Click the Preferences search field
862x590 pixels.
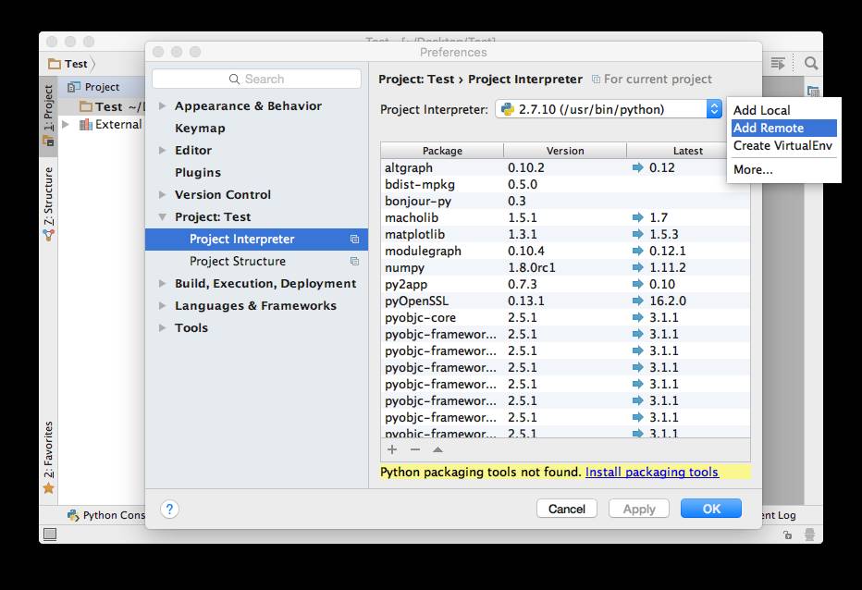(x=257, y=79)
